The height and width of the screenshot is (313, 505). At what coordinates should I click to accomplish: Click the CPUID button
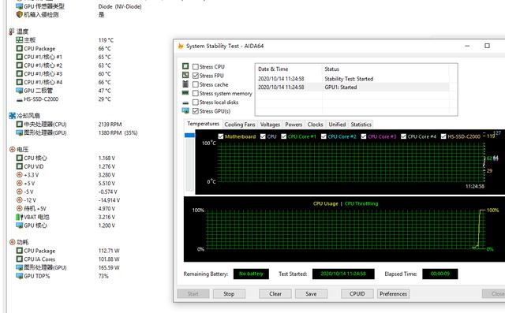click(357, 294)
